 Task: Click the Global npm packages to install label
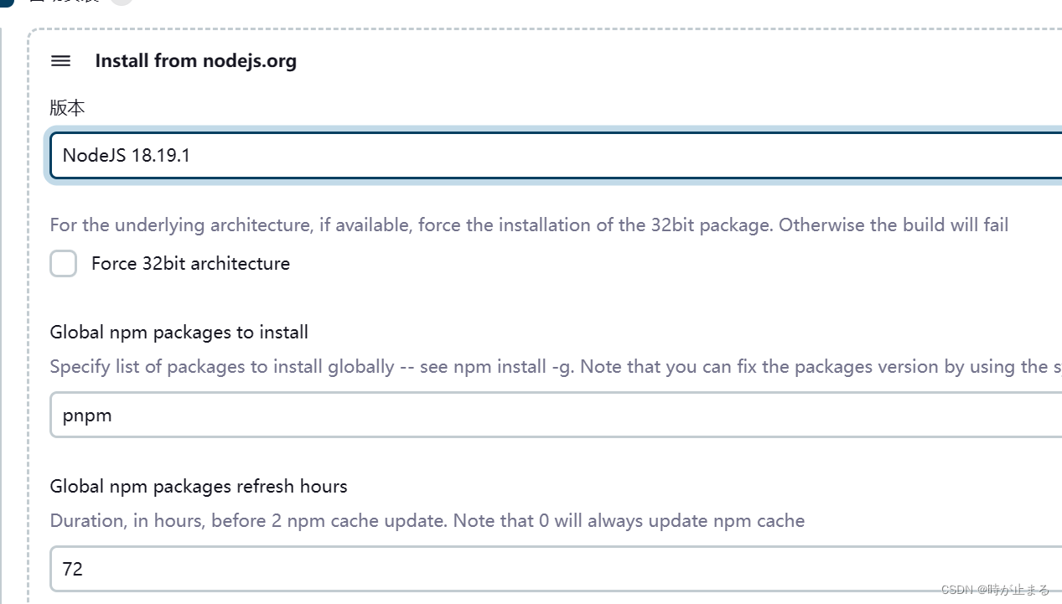pos(179,332)
